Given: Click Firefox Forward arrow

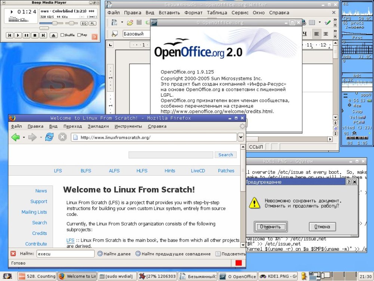Looking at the screenshot, I should [x=33, y=137].
